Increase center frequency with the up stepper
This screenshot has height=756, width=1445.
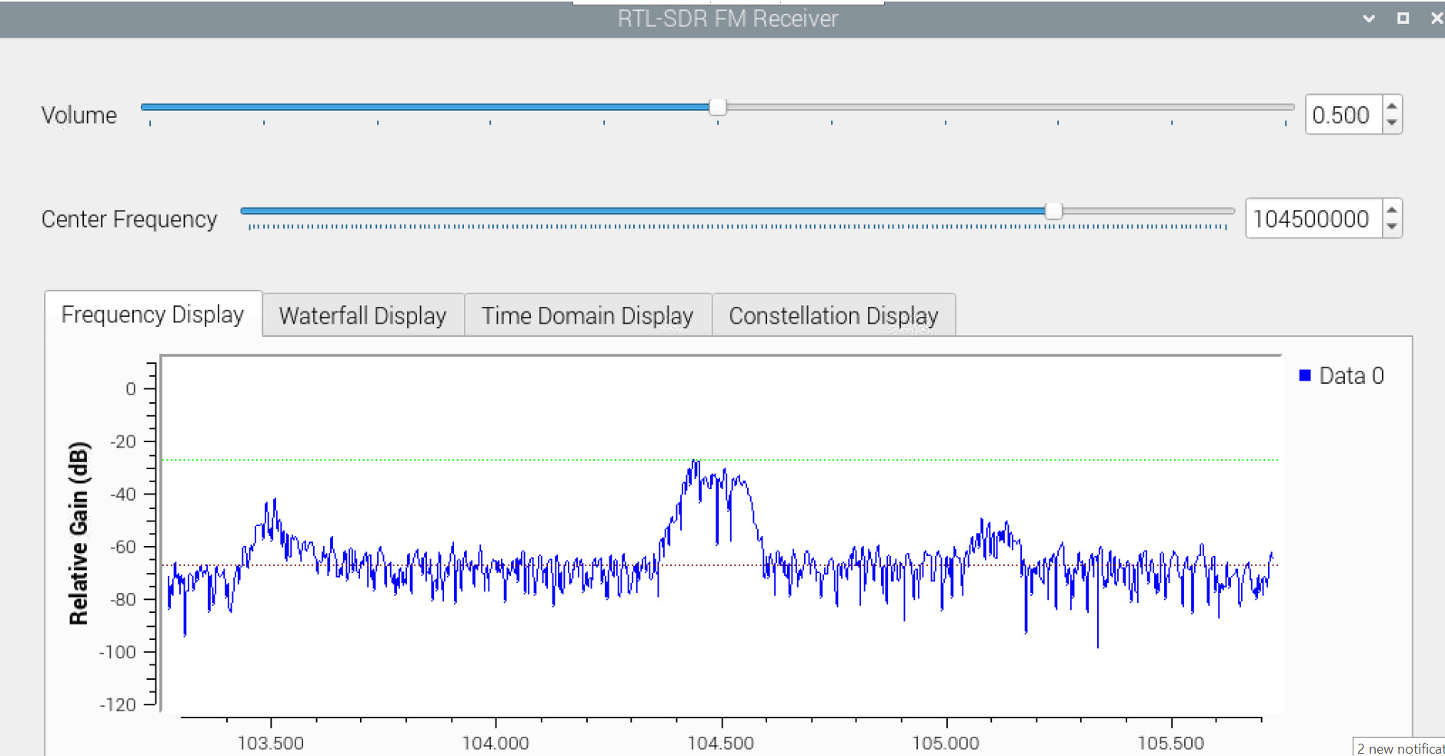pos(1393,210)
